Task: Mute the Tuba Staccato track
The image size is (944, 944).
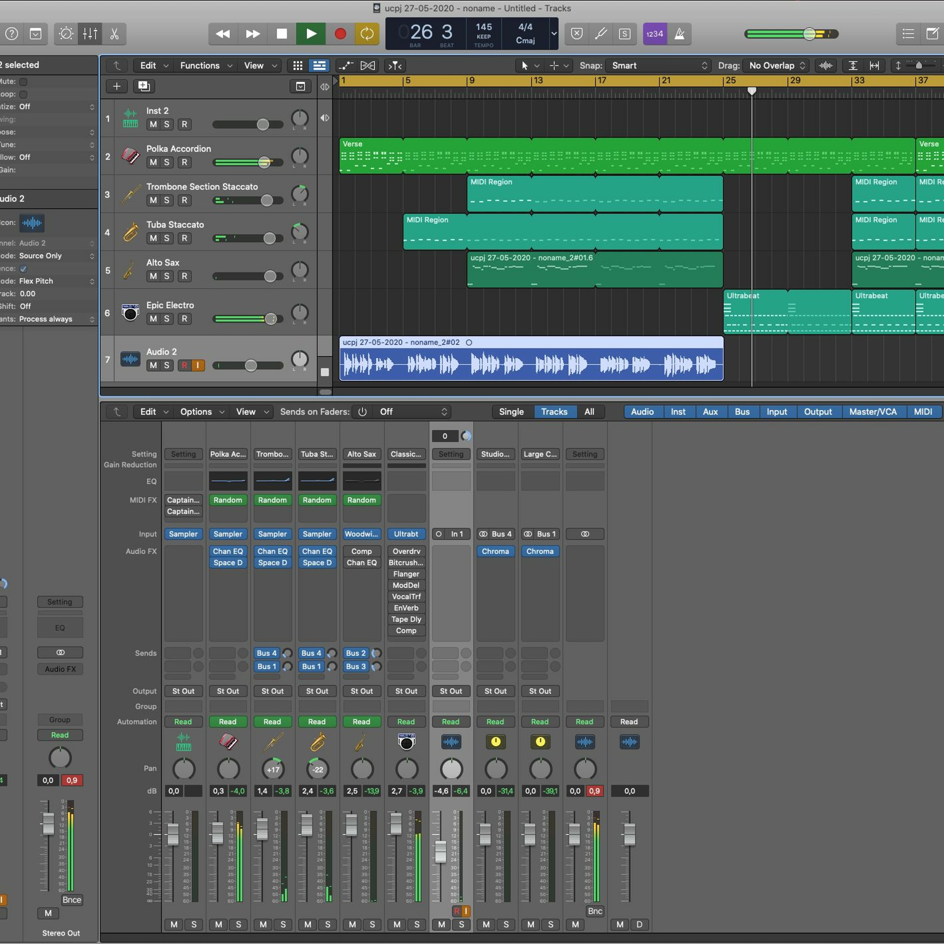Action: click(x=154, y=239)
